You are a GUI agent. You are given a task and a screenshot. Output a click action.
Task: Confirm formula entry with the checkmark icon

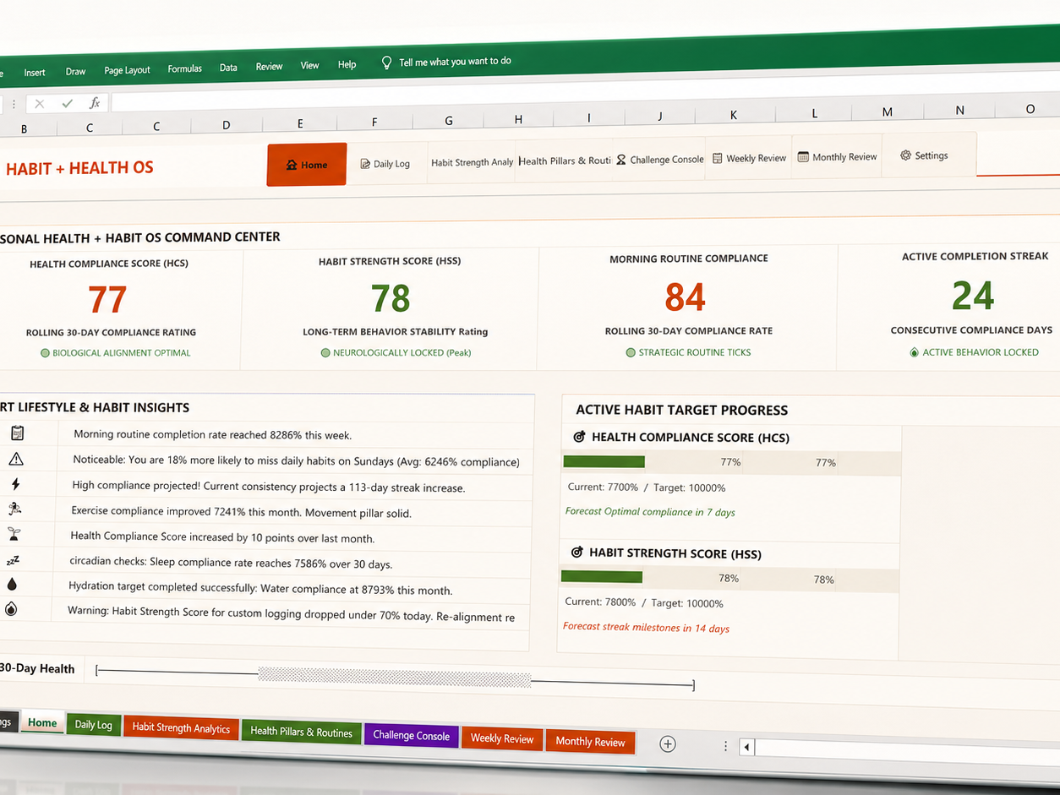[x=67, y=104]
